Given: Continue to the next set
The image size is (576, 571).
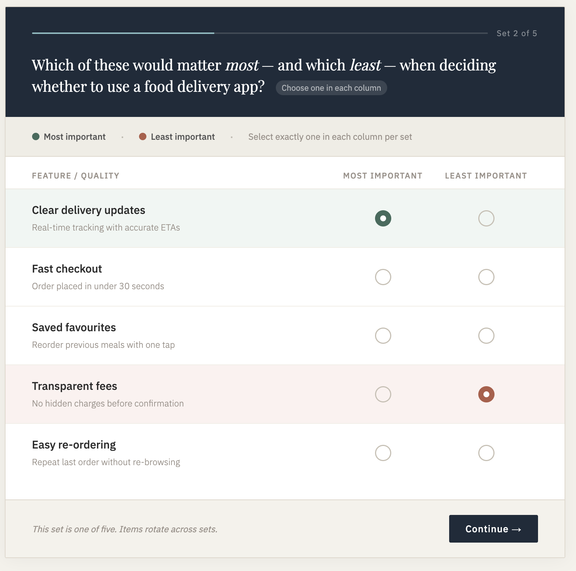Looking at the screenshot, I should click(x=493, y=529).
